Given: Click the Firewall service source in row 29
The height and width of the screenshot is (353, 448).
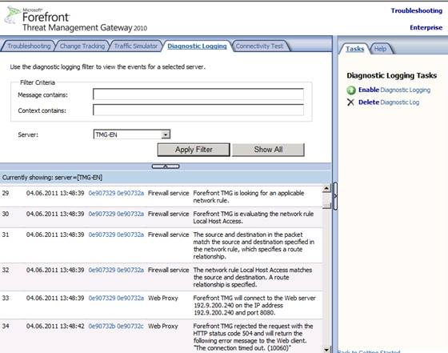Looking at the screenshot, I should 168,193.
